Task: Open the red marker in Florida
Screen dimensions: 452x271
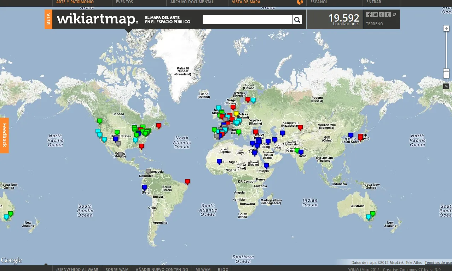Action: (141, 146)
